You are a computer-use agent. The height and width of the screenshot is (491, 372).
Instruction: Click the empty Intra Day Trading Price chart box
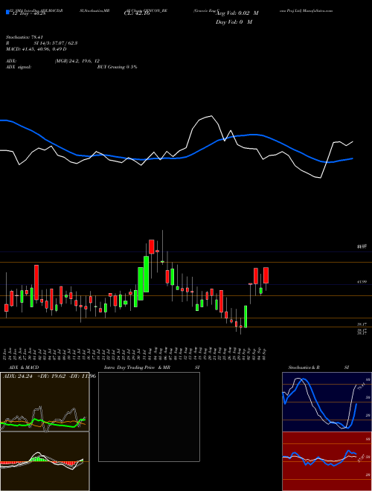(149, 417)
